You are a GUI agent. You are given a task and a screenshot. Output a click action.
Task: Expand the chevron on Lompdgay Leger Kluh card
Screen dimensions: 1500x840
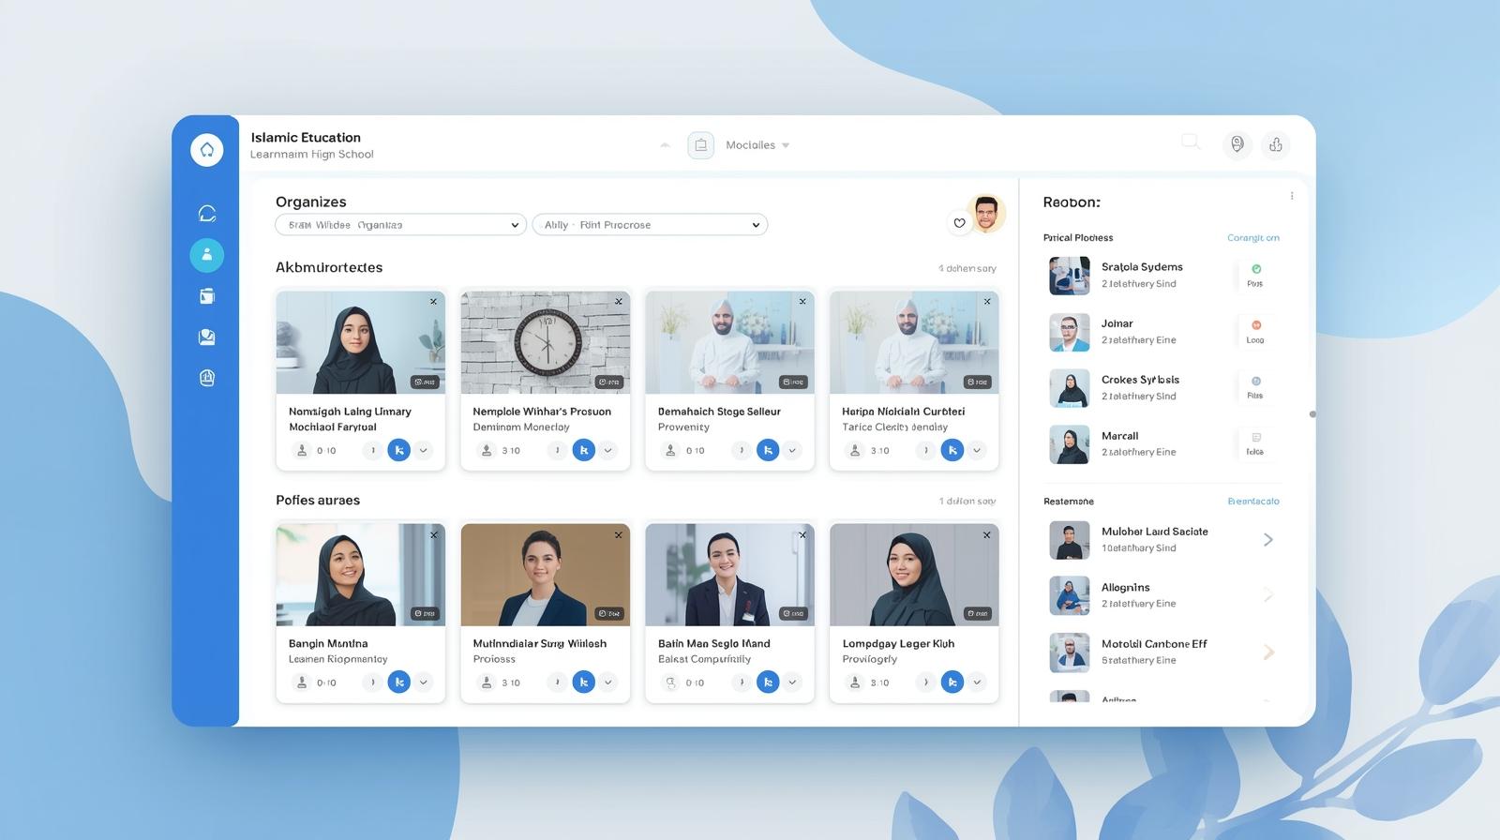977,682
